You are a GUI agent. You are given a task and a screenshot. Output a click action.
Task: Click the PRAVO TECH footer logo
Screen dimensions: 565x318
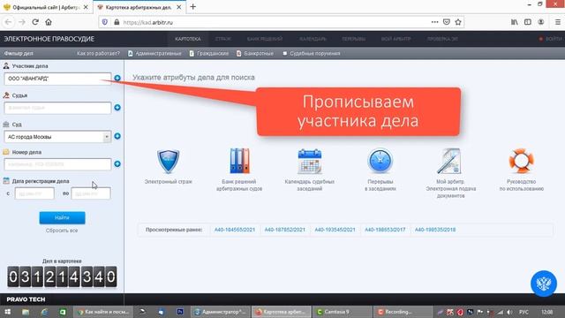pos(26,299)
